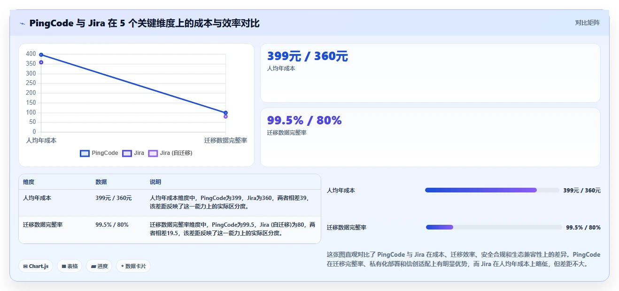The width and height of the screenshot is (619, 291).
Task: Click the main title heading text
Action: click(x=144, y=23)
